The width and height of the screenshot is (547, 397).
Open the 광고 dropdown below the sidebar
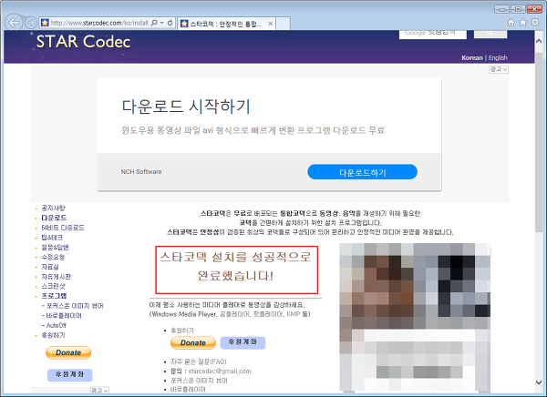click(x=99, y=391)
